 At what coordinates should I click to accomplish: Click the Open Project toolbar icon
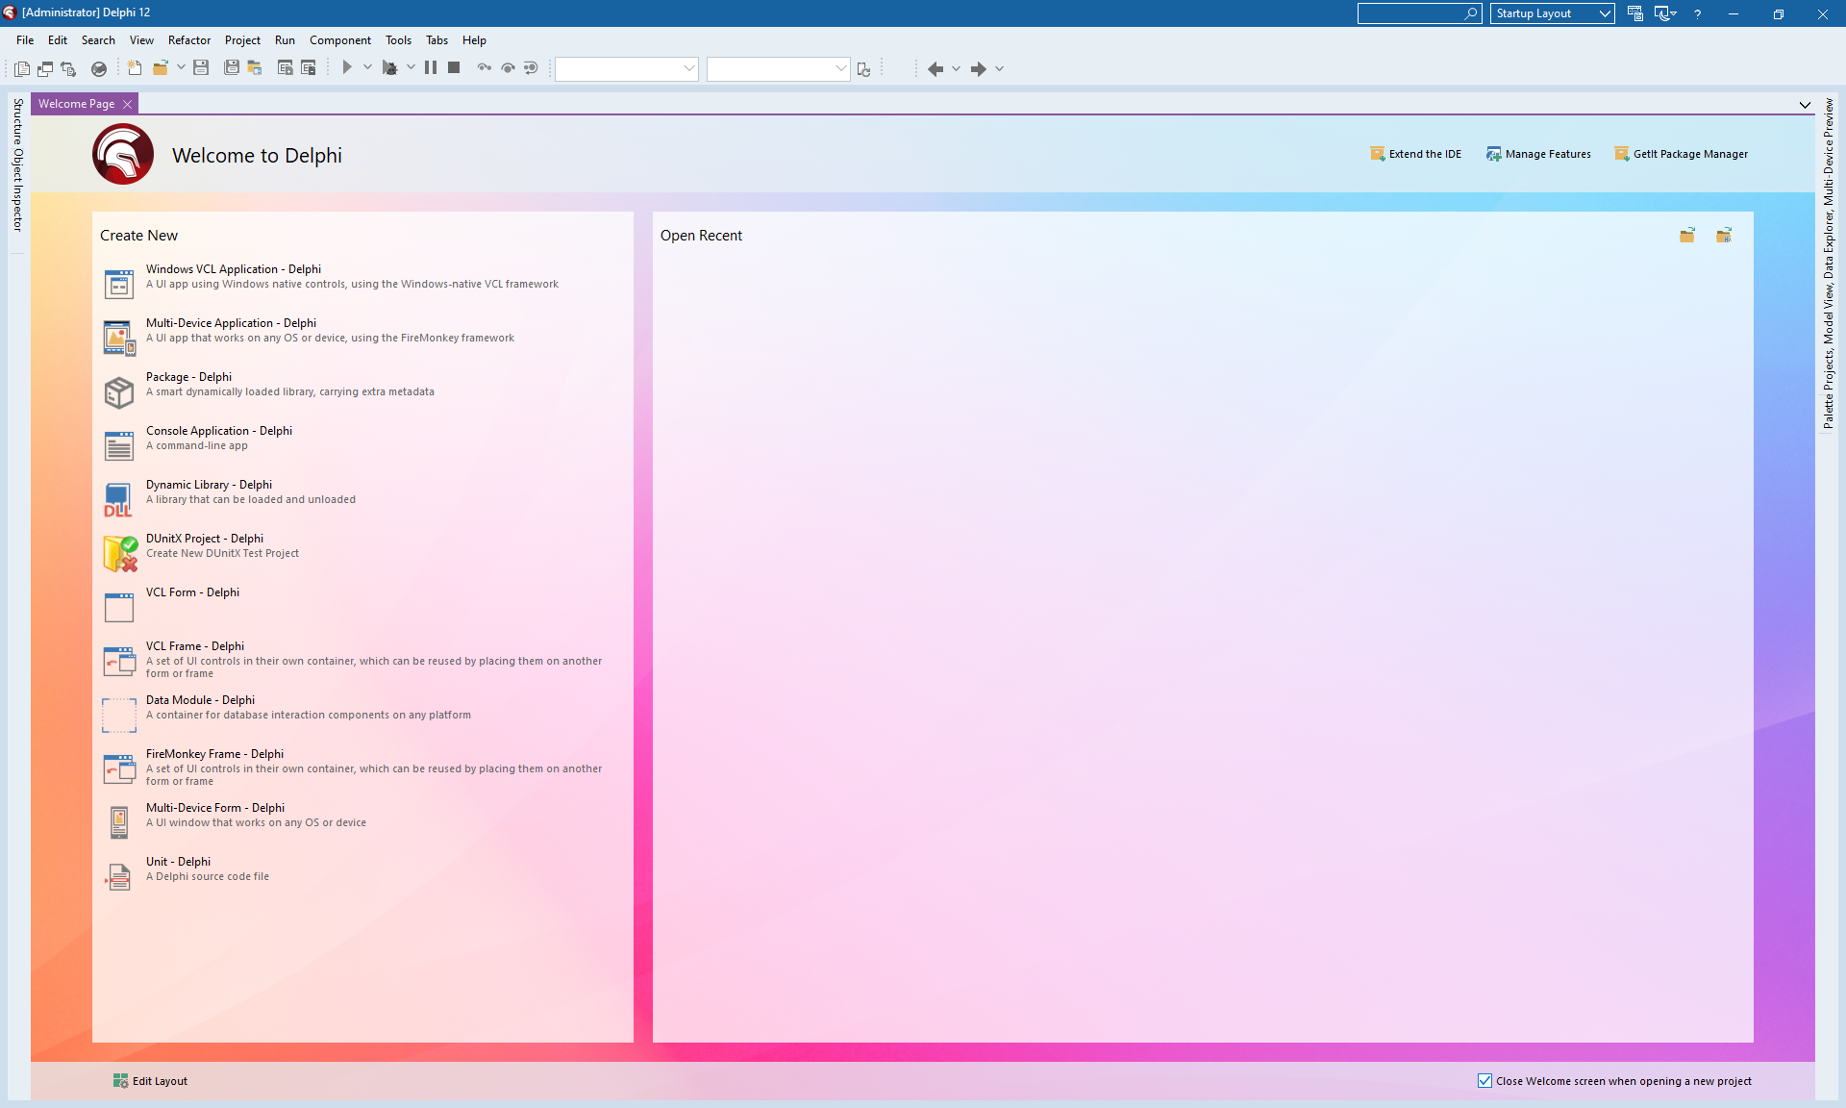255,68
